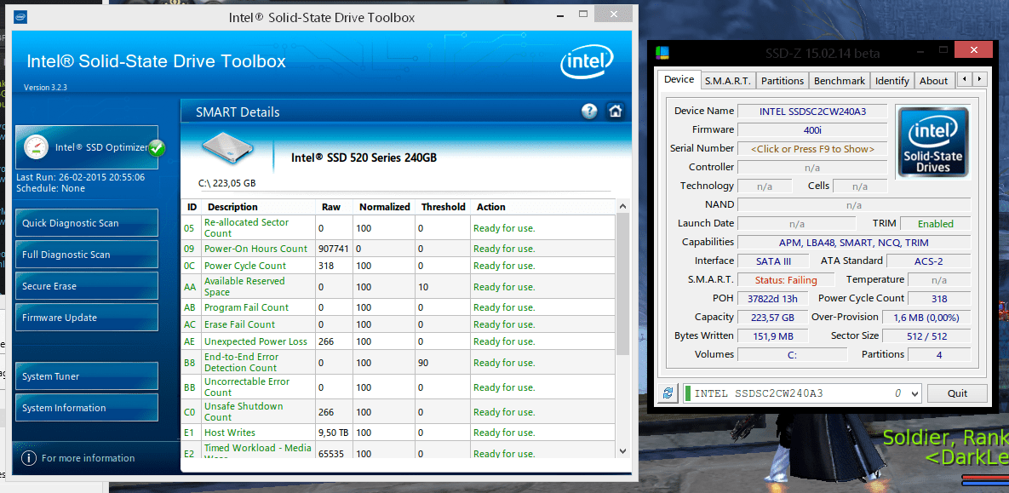Screen dimensions: 1009x493
Task: Open the Identify tab
Action: [891, 80]
